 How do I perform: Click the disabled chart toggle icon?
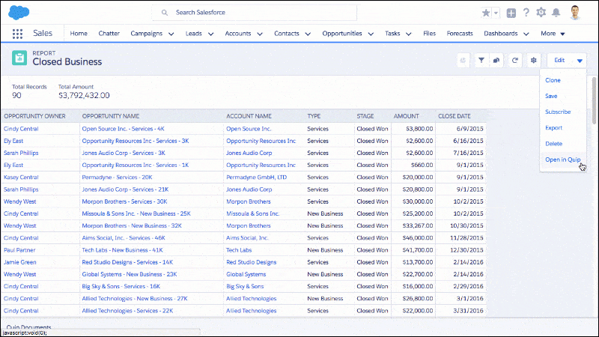click(x=463, y=60)
